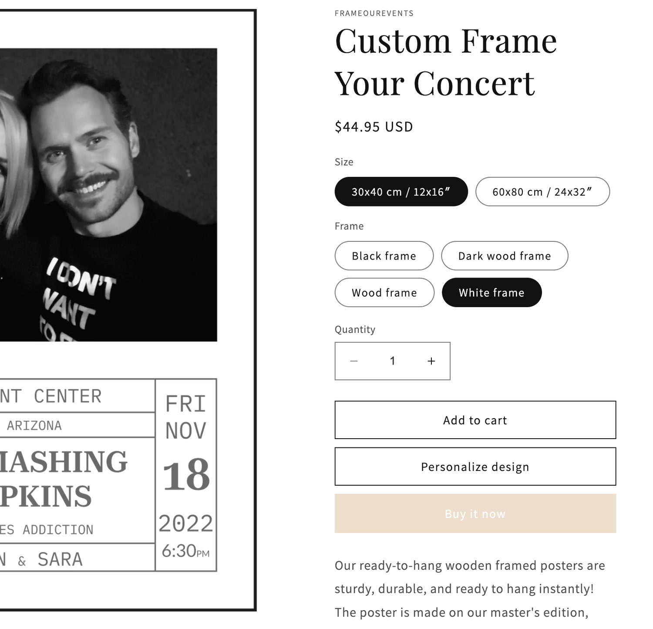This screenshot has width=653, height=629.
Task: Click the product description paragraph
Action: point(469,588)
